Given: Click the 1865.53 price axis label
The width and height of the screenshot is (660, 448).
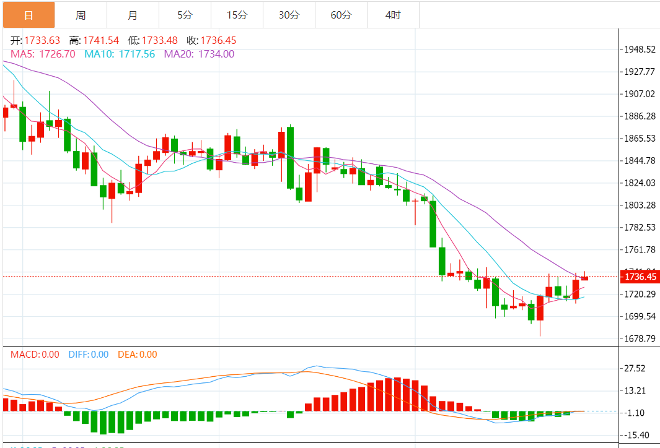Looking at the screenshot, I should pyautogui.click(x=640, y=139).
